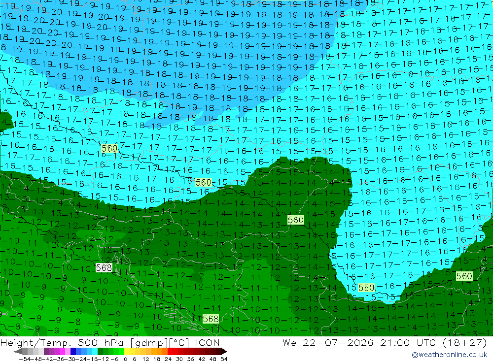493x361 pixels.
Task: Pick the bright yellow swatch above 0
Action: pos(127,351)
